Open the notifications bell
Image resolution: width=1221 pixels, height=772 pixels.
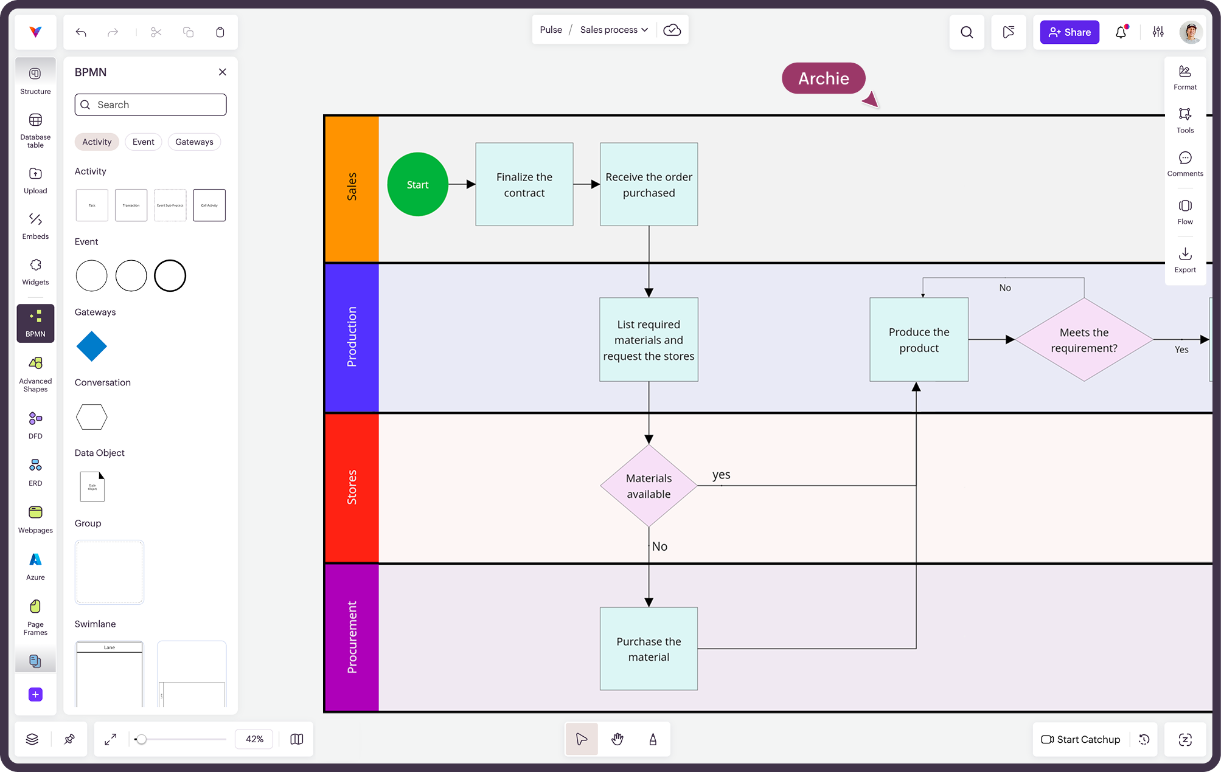(x=1121, y=32)
